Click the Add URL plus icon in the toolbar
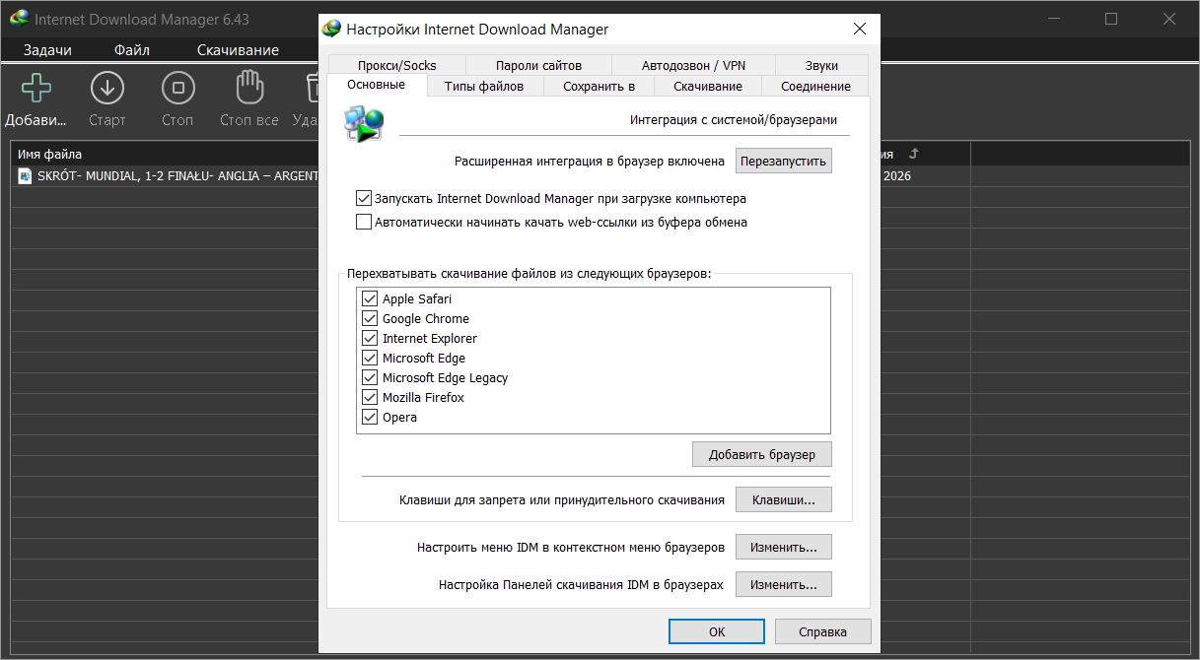The image size is (1200, 660). [x=36, y=89]
